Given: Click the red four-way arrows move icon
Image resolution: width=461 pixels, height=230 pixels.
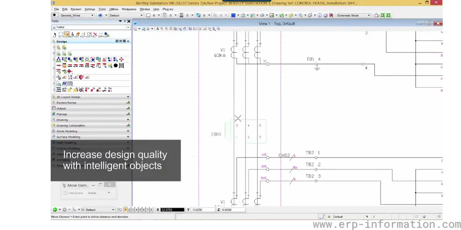Looking at the screenshot, I should click(x=121, y=59).
